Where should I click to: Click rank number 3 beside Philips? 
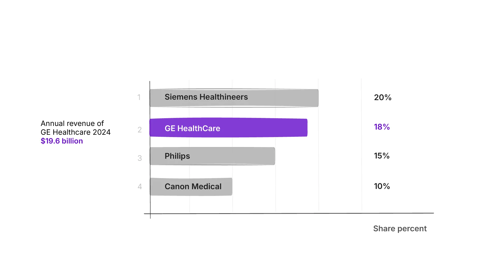click(140, 158)
